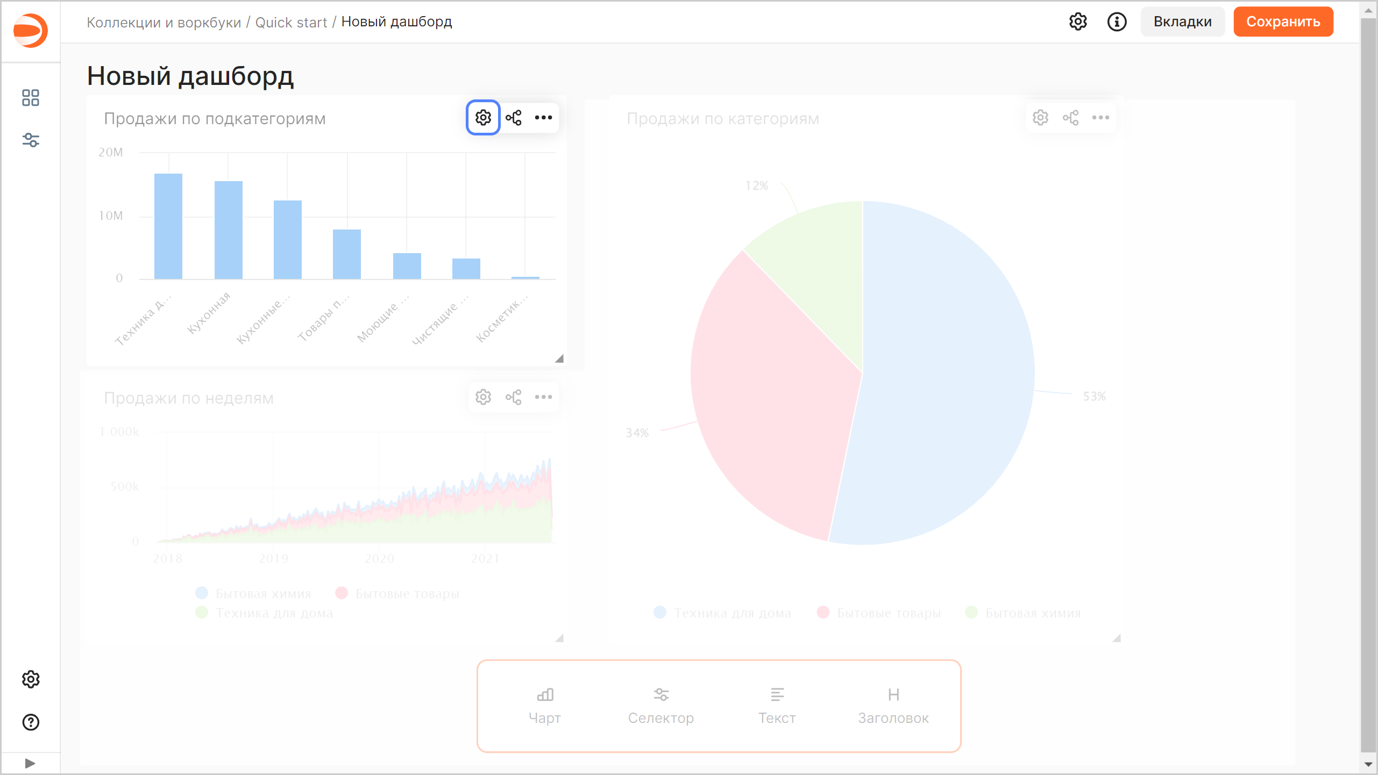
Task: Click the sliders icon in left sidebar
Action: tap(31, 140)
